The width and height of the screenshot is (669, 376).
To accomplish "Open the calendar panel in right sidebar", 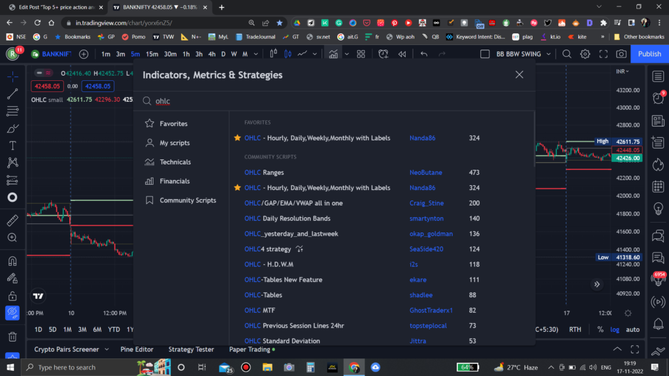I will [x=659, y=187].
